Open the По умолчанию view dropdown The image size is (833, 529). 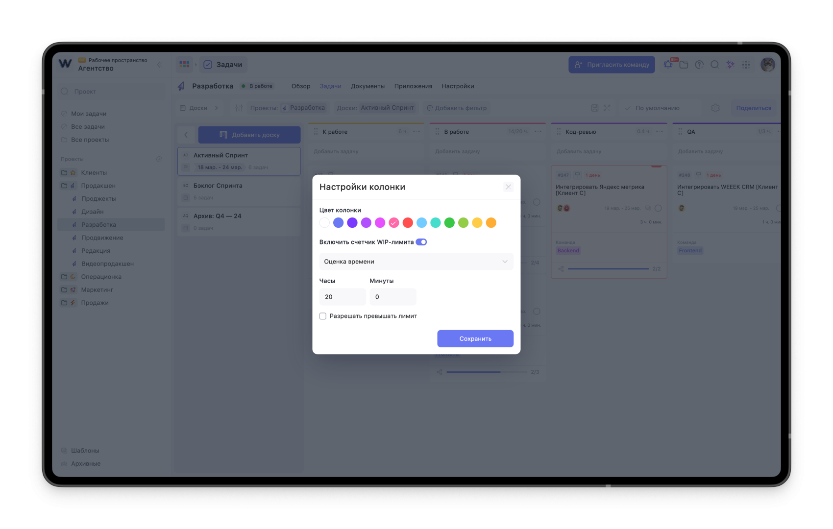(x=657, y=108)
